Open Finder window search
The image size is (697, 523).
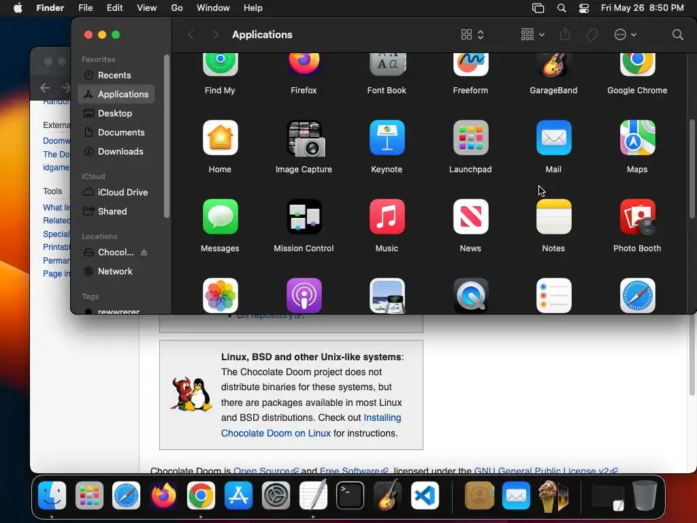point(677,35)
